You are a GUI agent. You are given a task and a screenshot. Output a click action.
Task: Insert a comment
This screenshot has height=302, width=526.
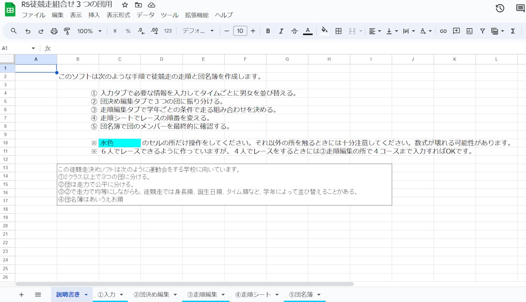point(456,31)
